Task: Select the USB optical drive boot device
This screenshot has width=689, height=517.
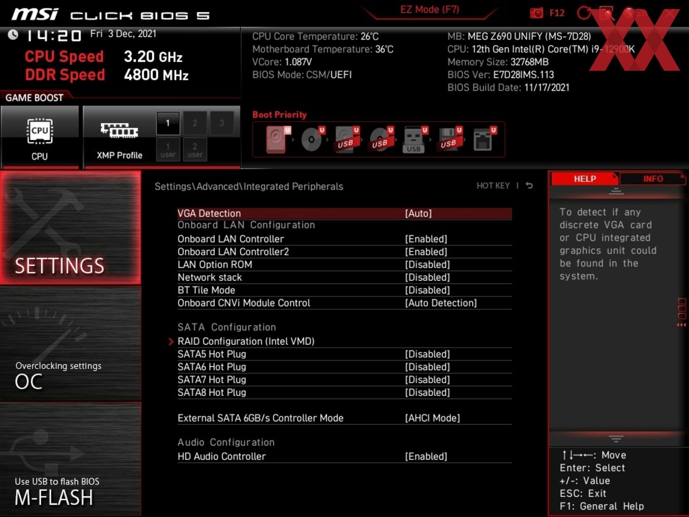Action: [381, 139]
